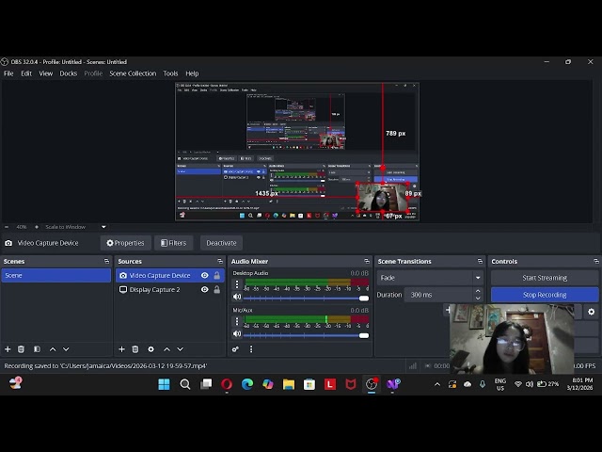Undock the Sources panel
The width and height of the screenshot is (602, 452).
click(x=220, y=262)
